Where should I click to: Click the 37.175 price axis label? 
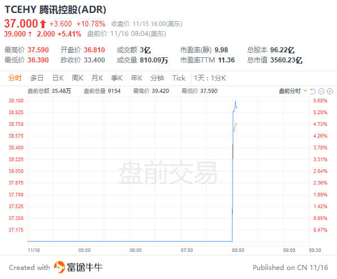click(16, 229)
